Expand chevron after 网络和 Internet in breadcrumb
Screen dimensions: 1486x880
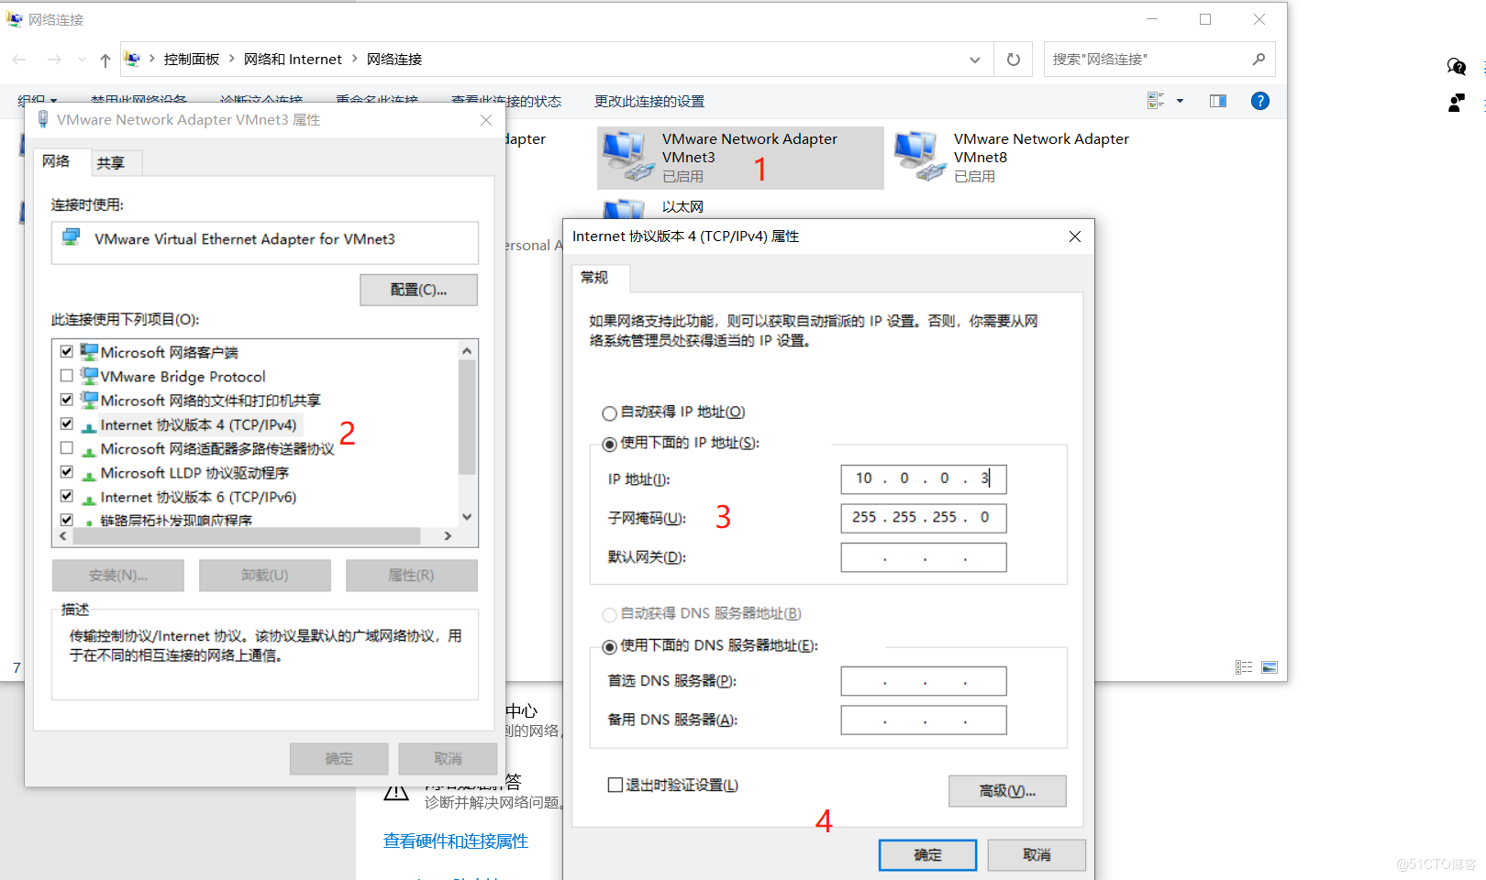click(355, 59)
